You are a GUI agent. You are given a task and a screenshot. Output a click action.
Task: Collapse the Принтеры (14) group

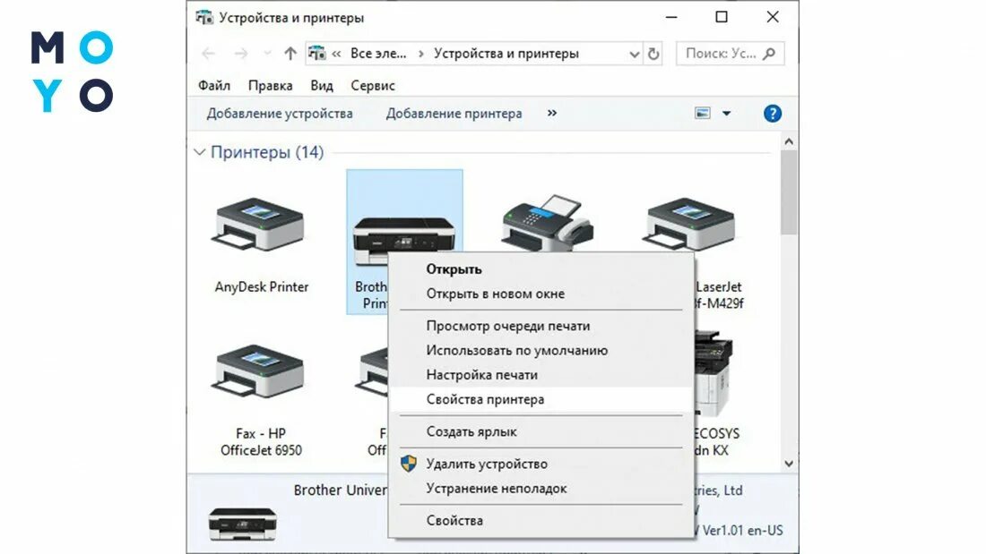(x=199, y=152)
